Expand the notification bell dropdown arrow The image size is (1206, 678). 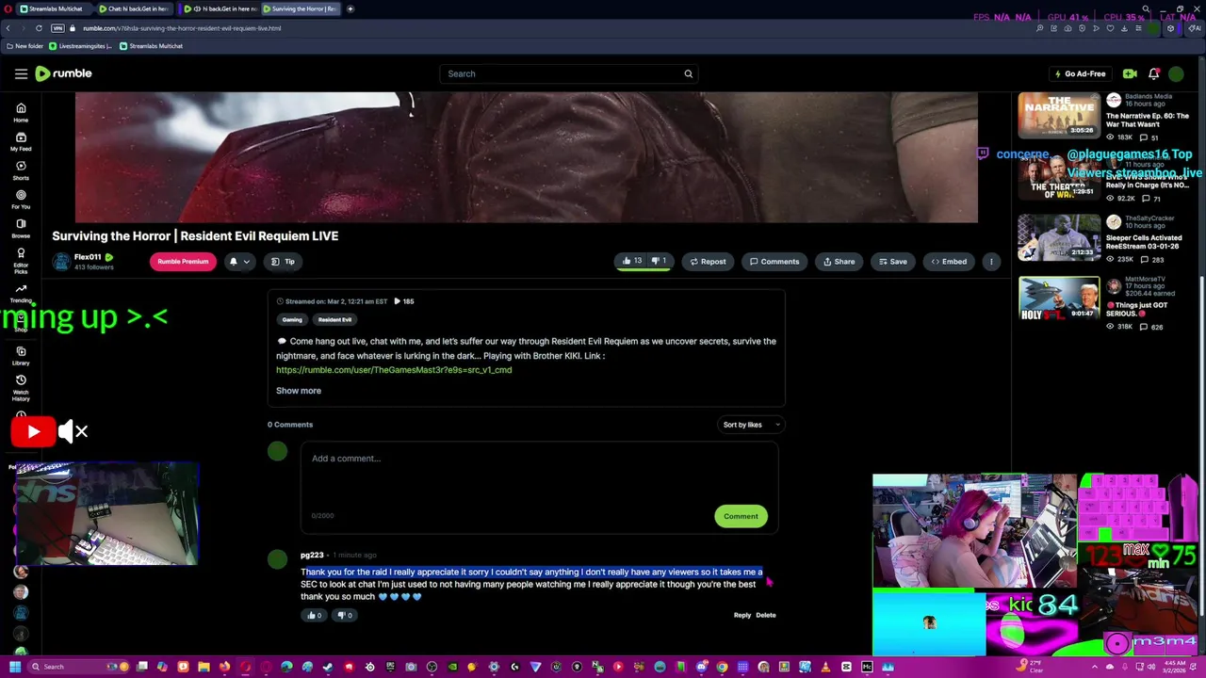[246, 262]
